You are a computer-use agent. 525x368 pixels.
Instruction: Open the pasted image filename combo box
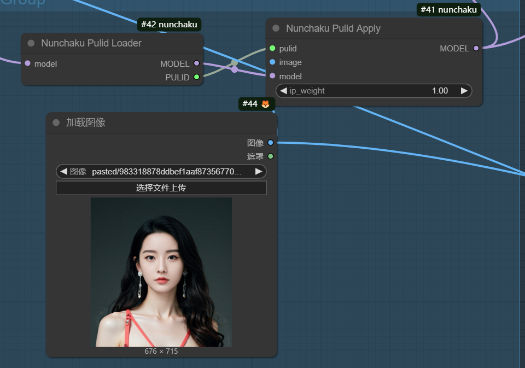[161, 172]
